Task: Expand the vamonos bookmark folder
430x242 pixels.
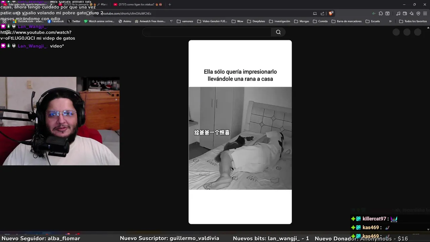Action: coord(185,21)
